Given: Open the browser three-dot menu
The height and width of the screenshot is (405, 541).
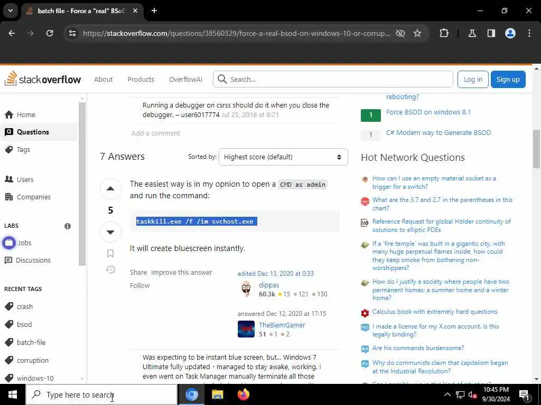Looking at the screenshot, I should (x=529, y=33).
